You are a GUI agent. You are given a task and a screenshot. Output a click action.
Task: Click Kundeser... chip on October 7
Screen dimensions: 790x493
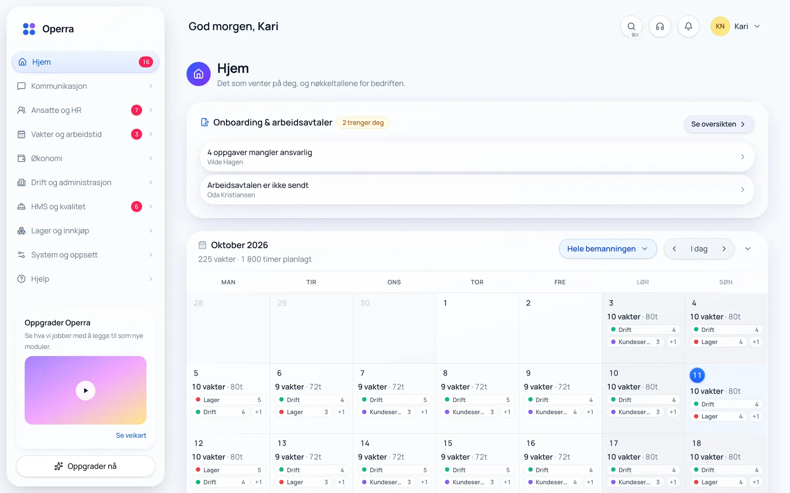click(x=386, y=412)
